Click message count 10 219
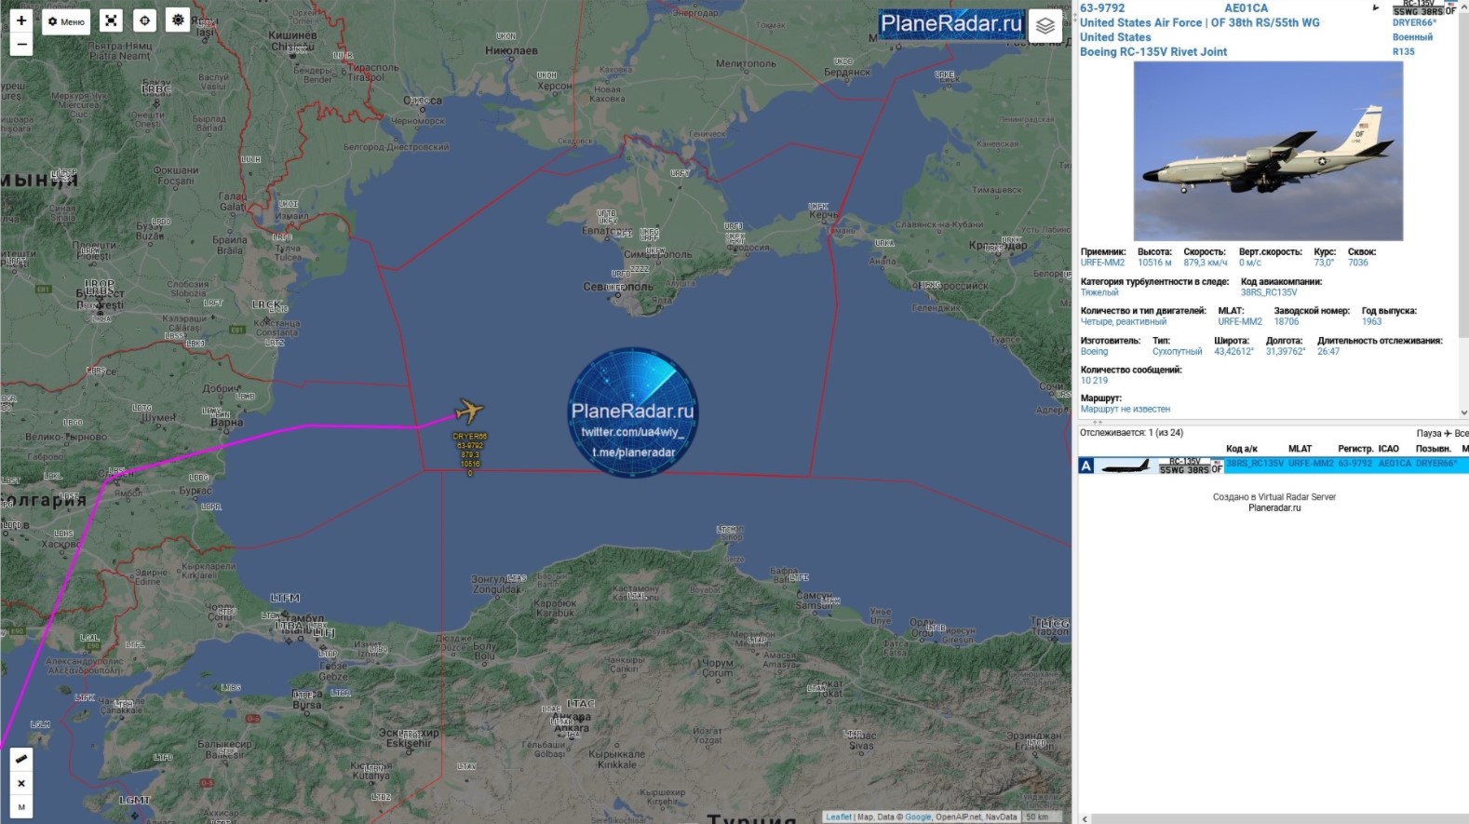This screenshot has width=1469, height=824. (1094, 380)
